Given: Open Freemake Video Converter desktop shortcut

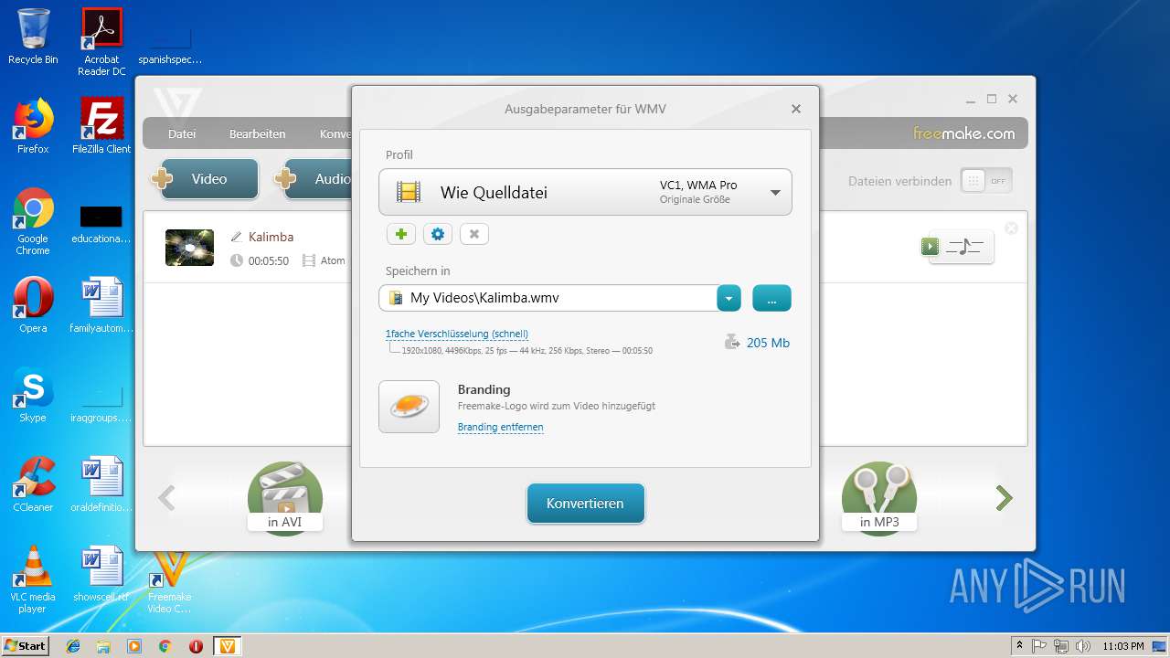Looking at the screenshot, I should coord(170,581).
